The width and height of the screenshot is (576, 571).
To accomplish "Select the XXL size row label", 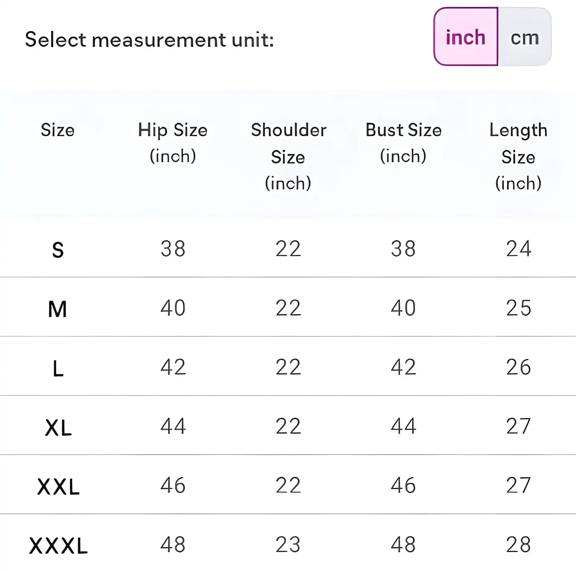I will click(58, 487).
